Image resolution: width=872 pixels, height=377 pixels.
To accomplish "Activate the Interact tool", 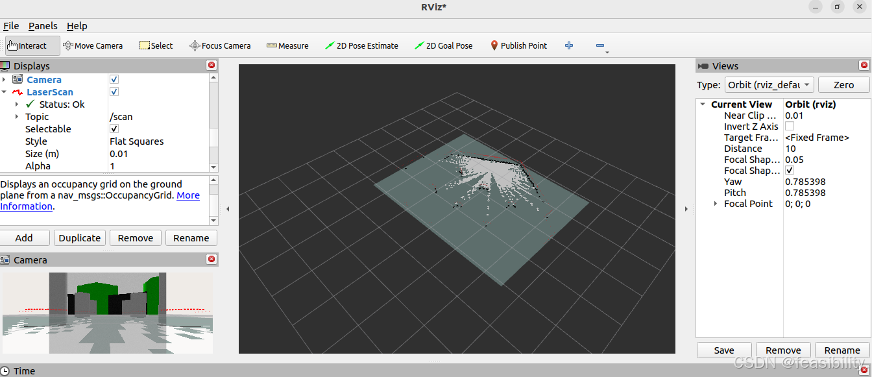I will coord(32,45).
